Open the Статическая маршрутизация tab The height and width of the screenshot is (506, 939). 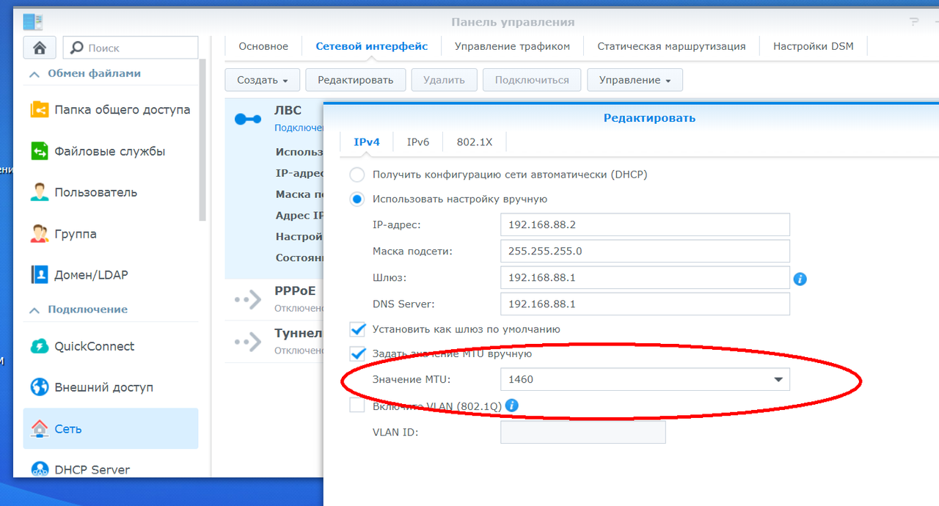(671, 46)
